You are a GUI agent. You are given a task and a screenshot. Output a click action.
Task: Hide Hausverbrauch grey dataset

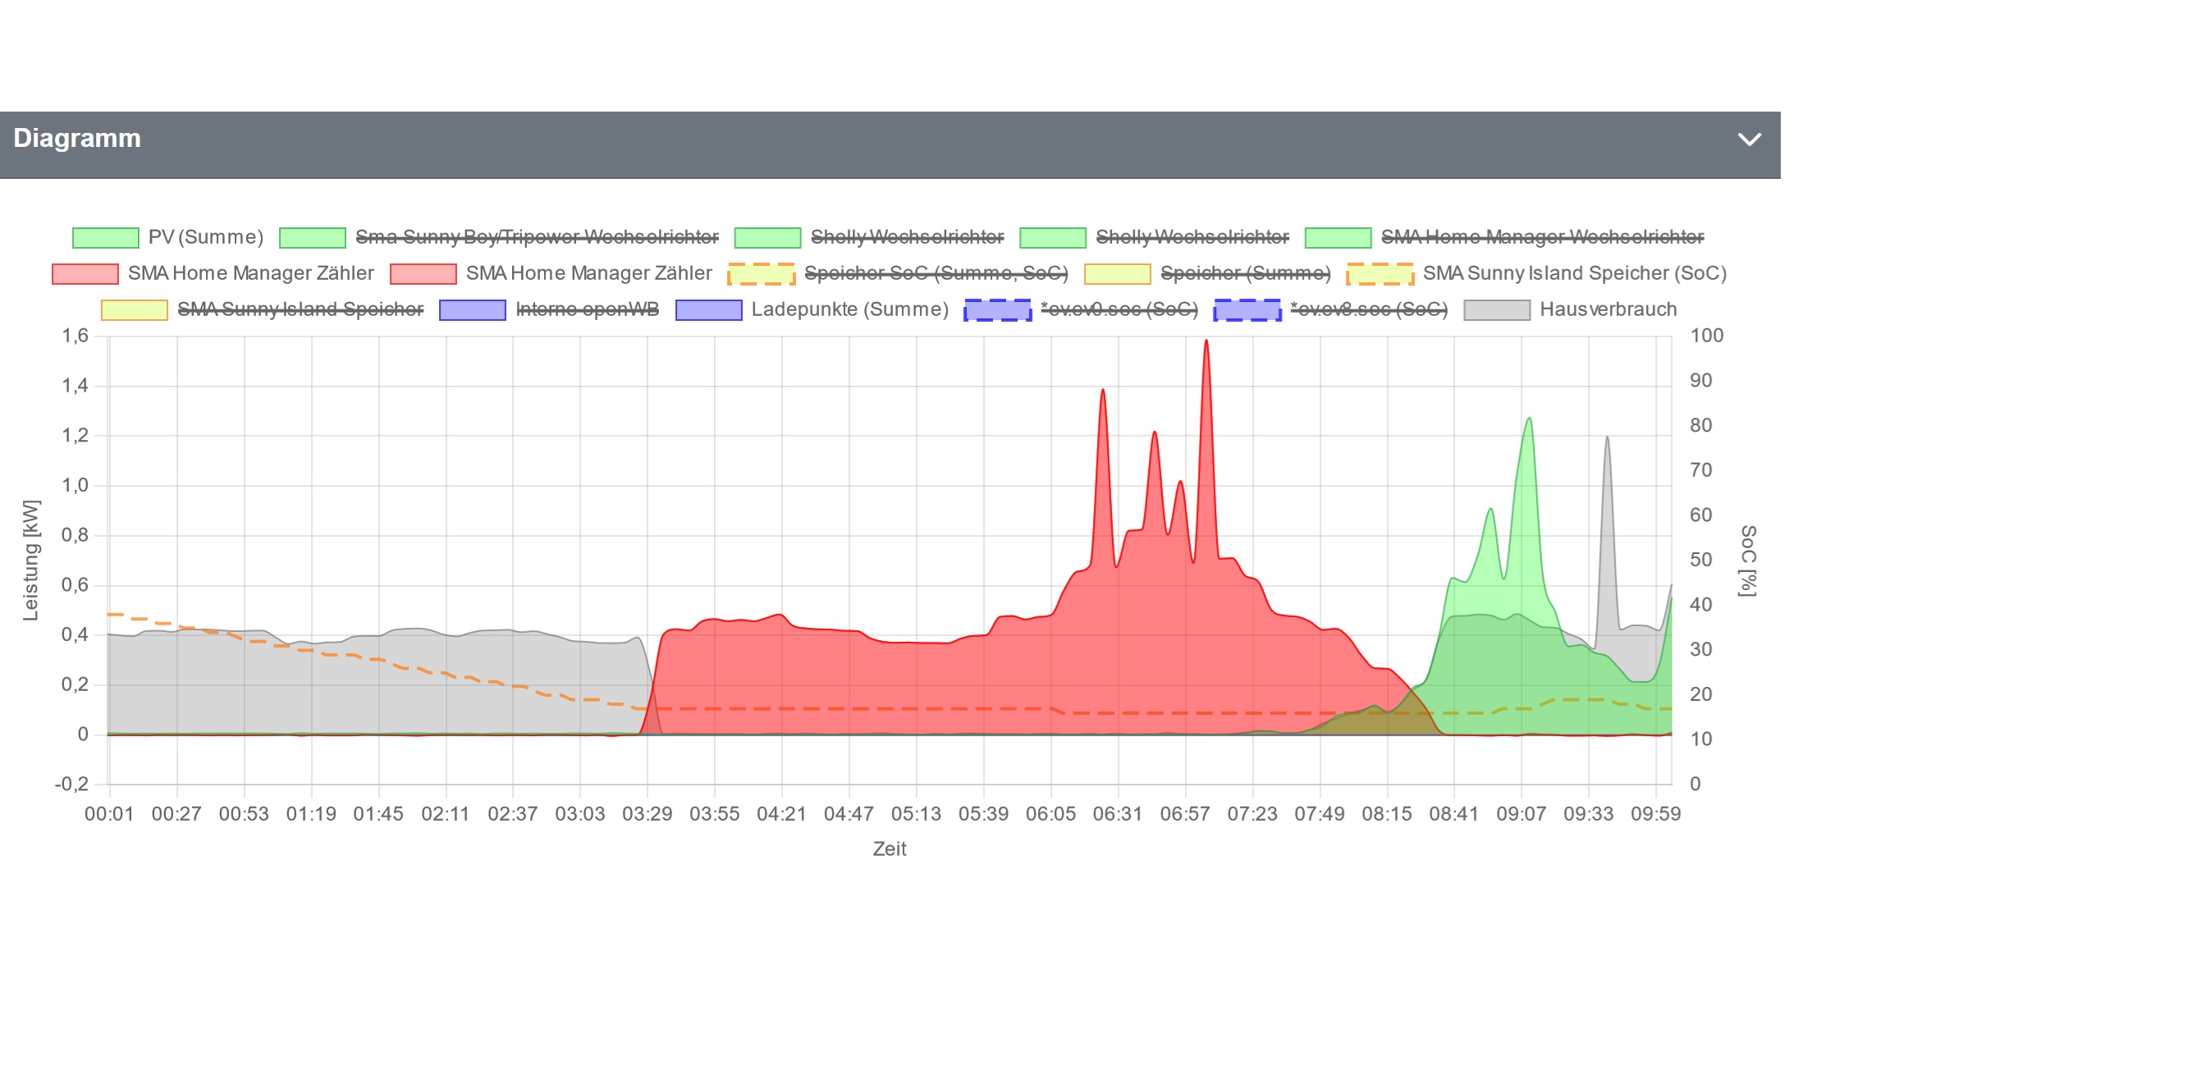click(1607, 309)
